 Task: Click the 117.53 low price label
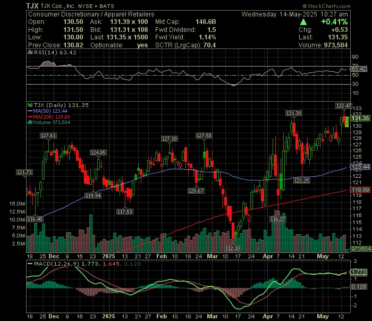125,211
